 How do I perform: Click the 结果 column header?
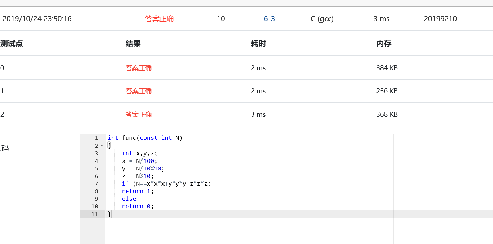coord(133,44)
